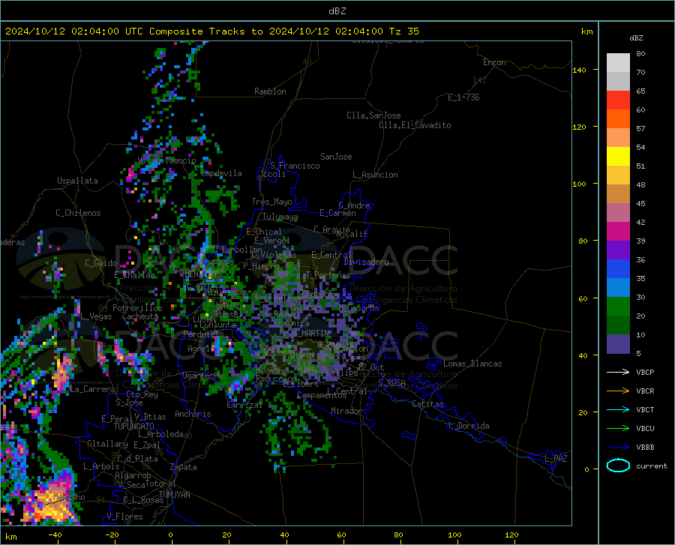Click the Ramblon place label
675x545 pixels.
[x=270, y=91]
